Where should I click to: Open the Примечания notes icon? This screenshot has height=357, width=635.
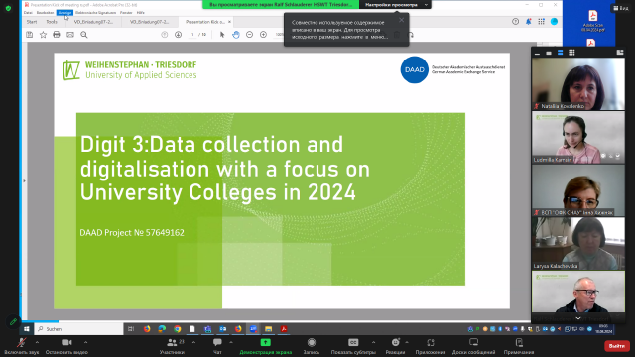click(519, 346)
